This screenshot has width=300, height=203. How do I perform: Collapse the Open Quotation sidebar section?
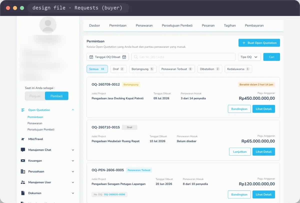pyautogui.click(x=73, y=110)
